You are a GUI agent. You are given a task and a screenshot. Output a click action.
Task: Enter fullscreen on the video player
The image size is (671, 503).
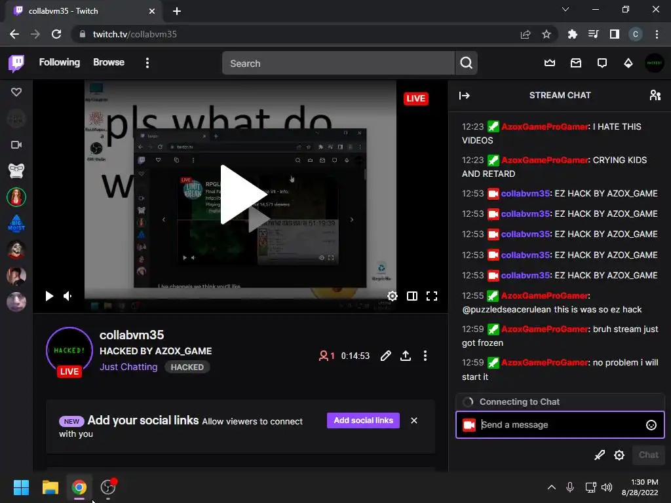pyautogui.click(x=432, y=296)
